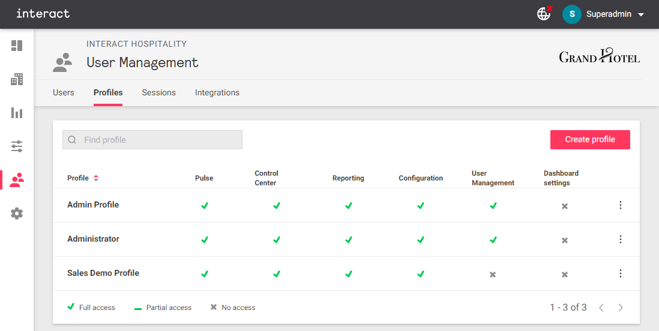659x331 pixels.
Task: Click Sales Demo Profile User Management cross
Action: (x=493, y=274)
